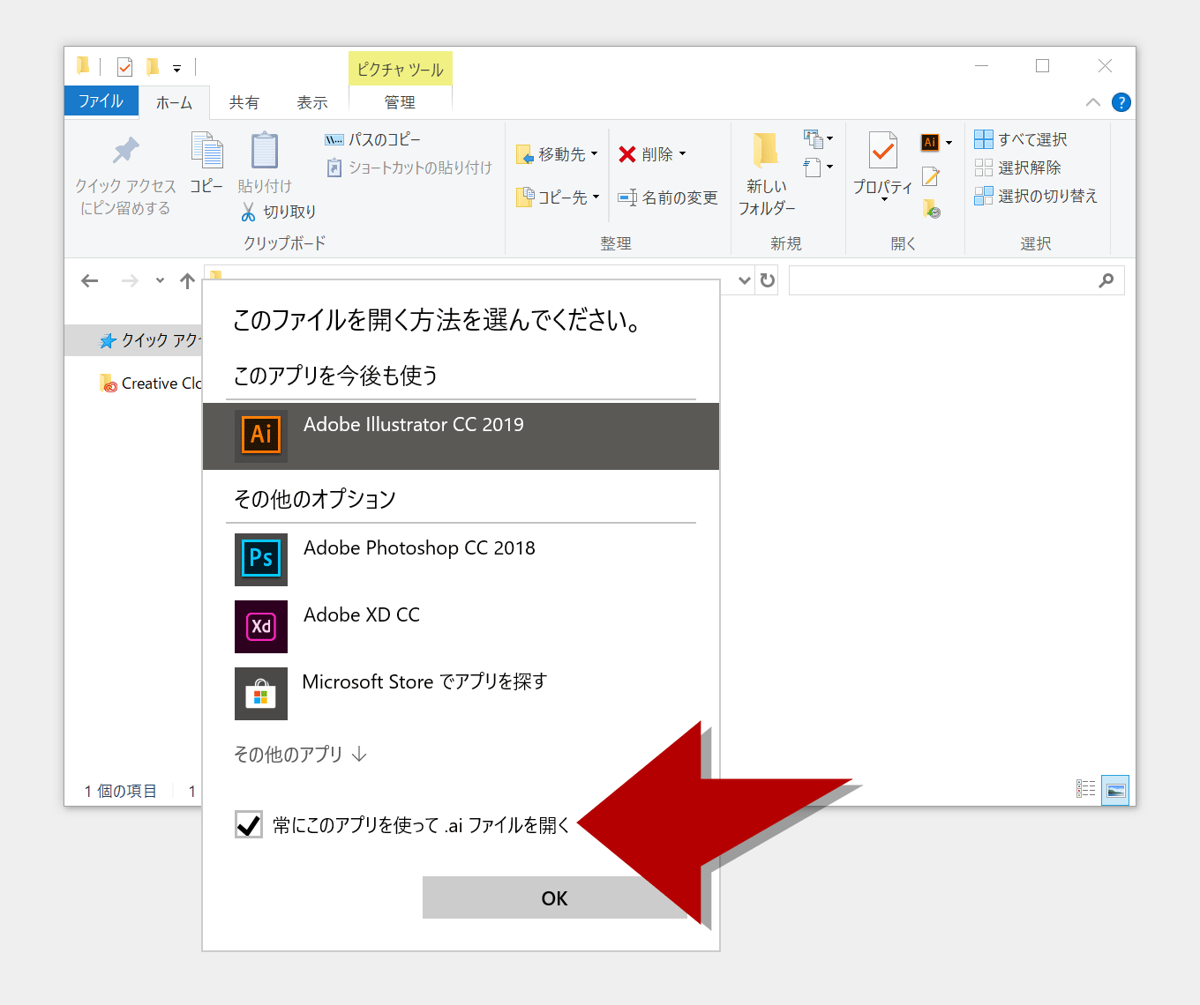Click Rename (名前の変更)
Image resolution: width=1200 pixels, height=1005 pixels.
[x=668, y=197]
